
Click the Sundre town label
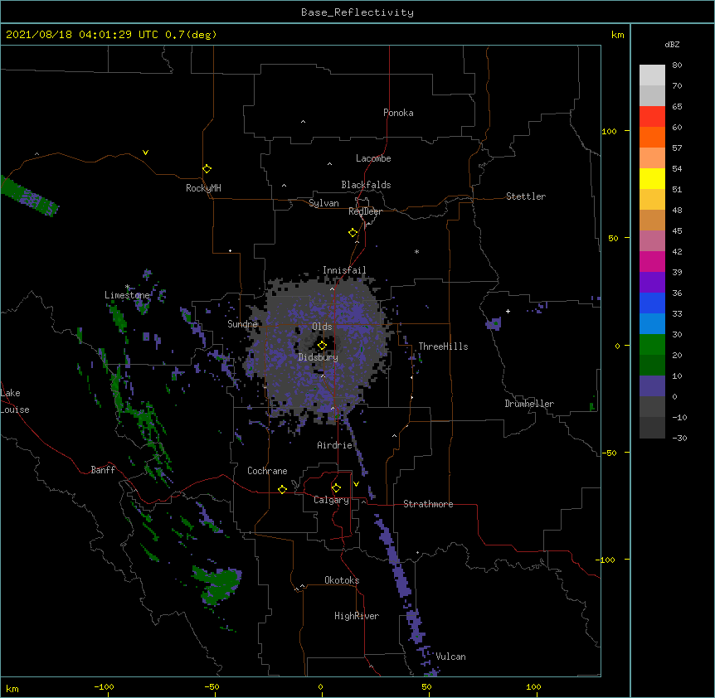[242, 324]
